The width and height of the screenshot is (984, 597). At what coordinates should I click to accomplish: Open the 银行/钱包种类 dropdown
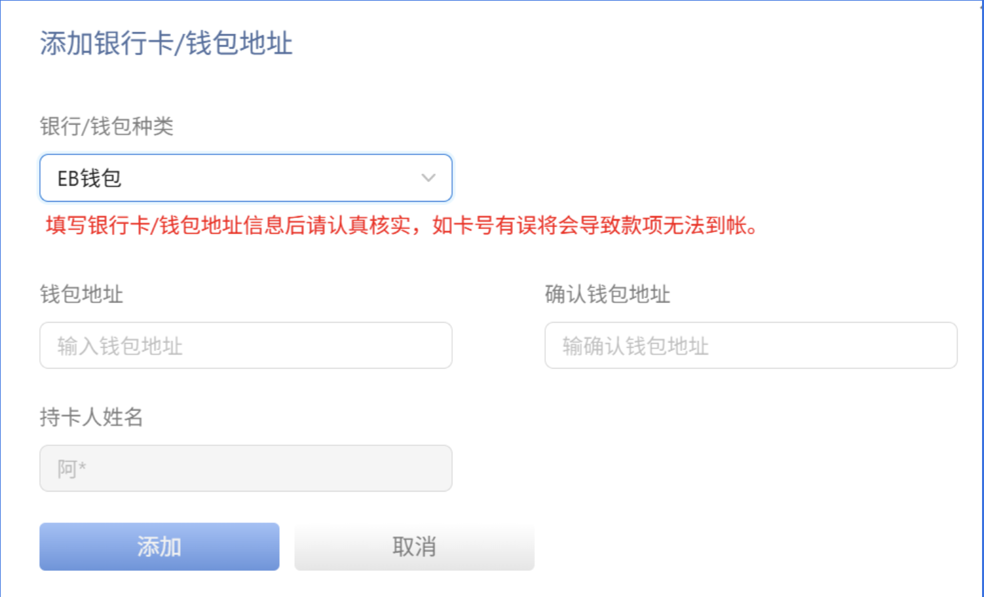point(246,178)
